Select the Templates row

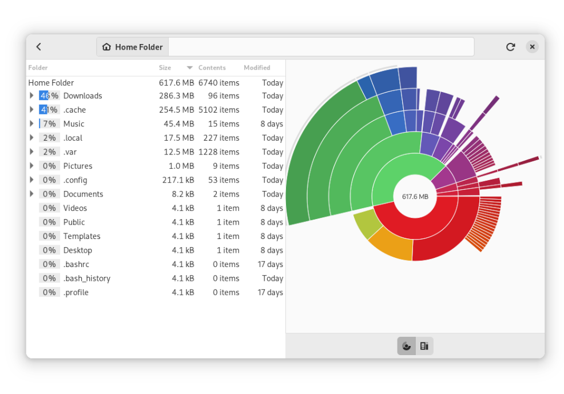156,236
